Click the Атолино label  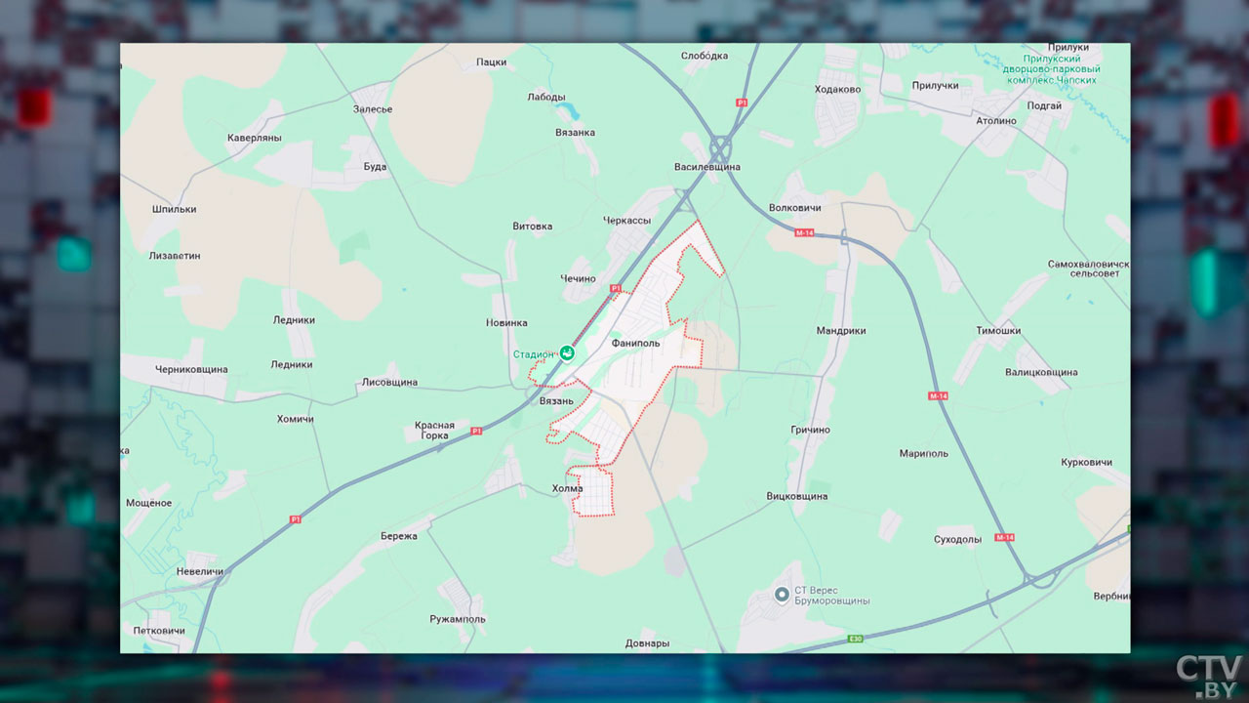click(x=996, y=121)
